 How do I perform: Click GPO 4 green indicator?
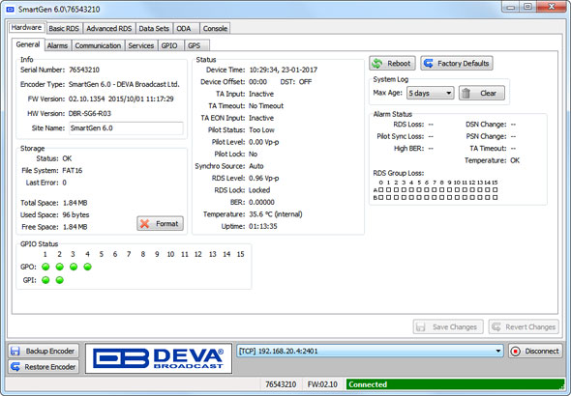pos(87,267)
